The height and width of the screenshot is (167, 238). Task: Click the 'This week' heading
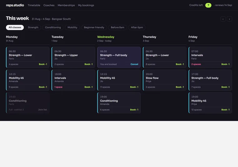(x=17, y=18)
